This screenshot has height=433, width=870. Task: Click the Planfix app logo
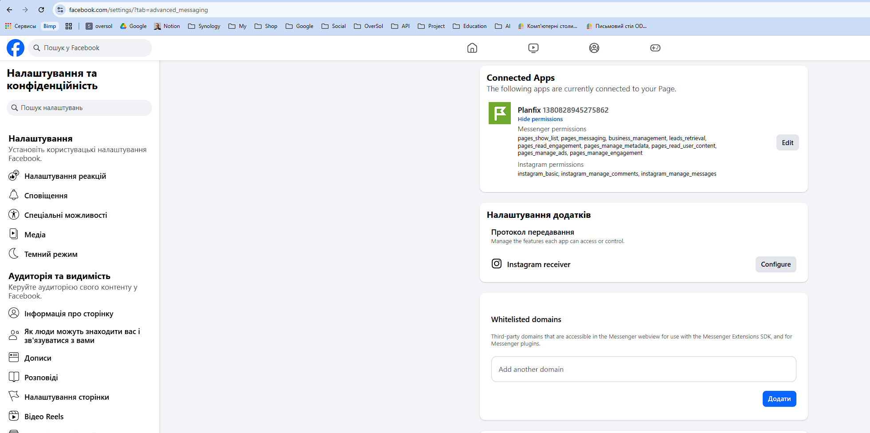[x=500, y=113]
